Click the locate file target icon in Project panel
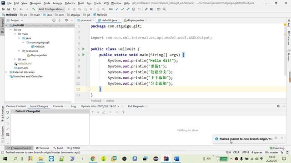 (54, 20)
